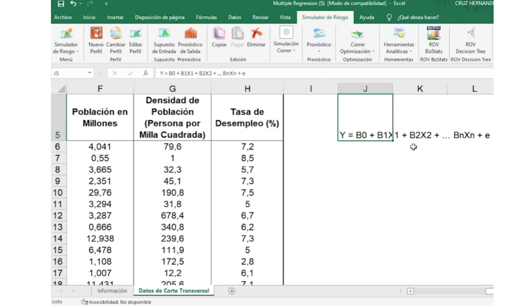Viewport: 523px width, 307px height.
Task: Select column J header
Action: (365, 88)
